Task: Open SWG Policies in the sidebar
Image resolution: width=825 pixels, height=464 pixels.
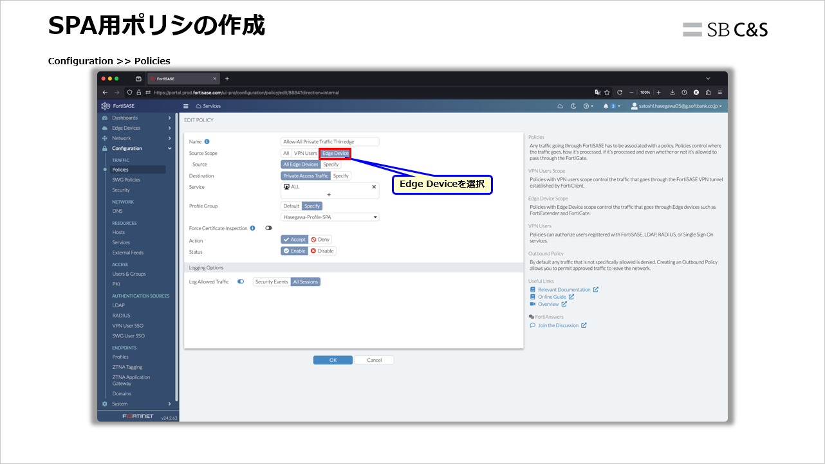Action: point(126,180)
